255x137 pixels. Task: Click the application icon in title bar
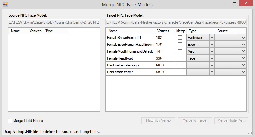tap(5, 4)
